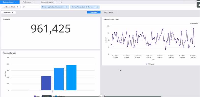Open the Selected Application Ecommerce dropdown arrow
Screen dimensions: 200x97
64,7
